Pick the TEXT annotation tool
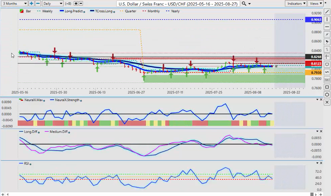The image size is (331, 196). coord(327,79)
